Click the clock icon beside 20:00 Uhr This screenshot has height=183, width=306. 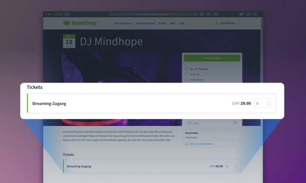tap(186, 74)
